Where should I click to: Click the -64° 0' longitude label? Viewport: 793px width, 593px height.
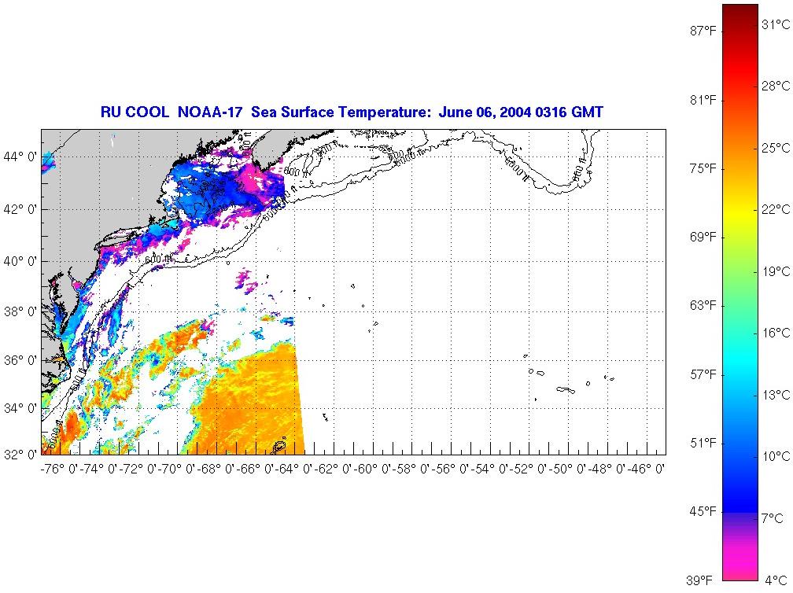(294, 469)
